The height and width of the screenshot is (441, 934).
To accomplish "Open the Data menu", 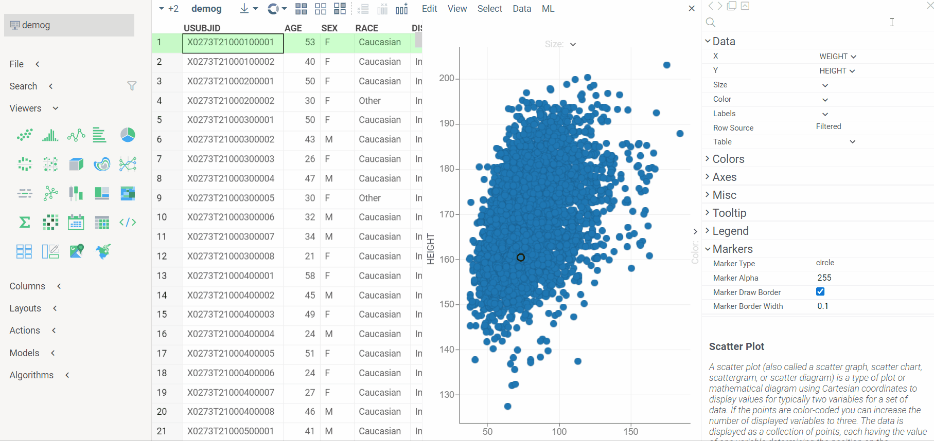I will point(522,9).
